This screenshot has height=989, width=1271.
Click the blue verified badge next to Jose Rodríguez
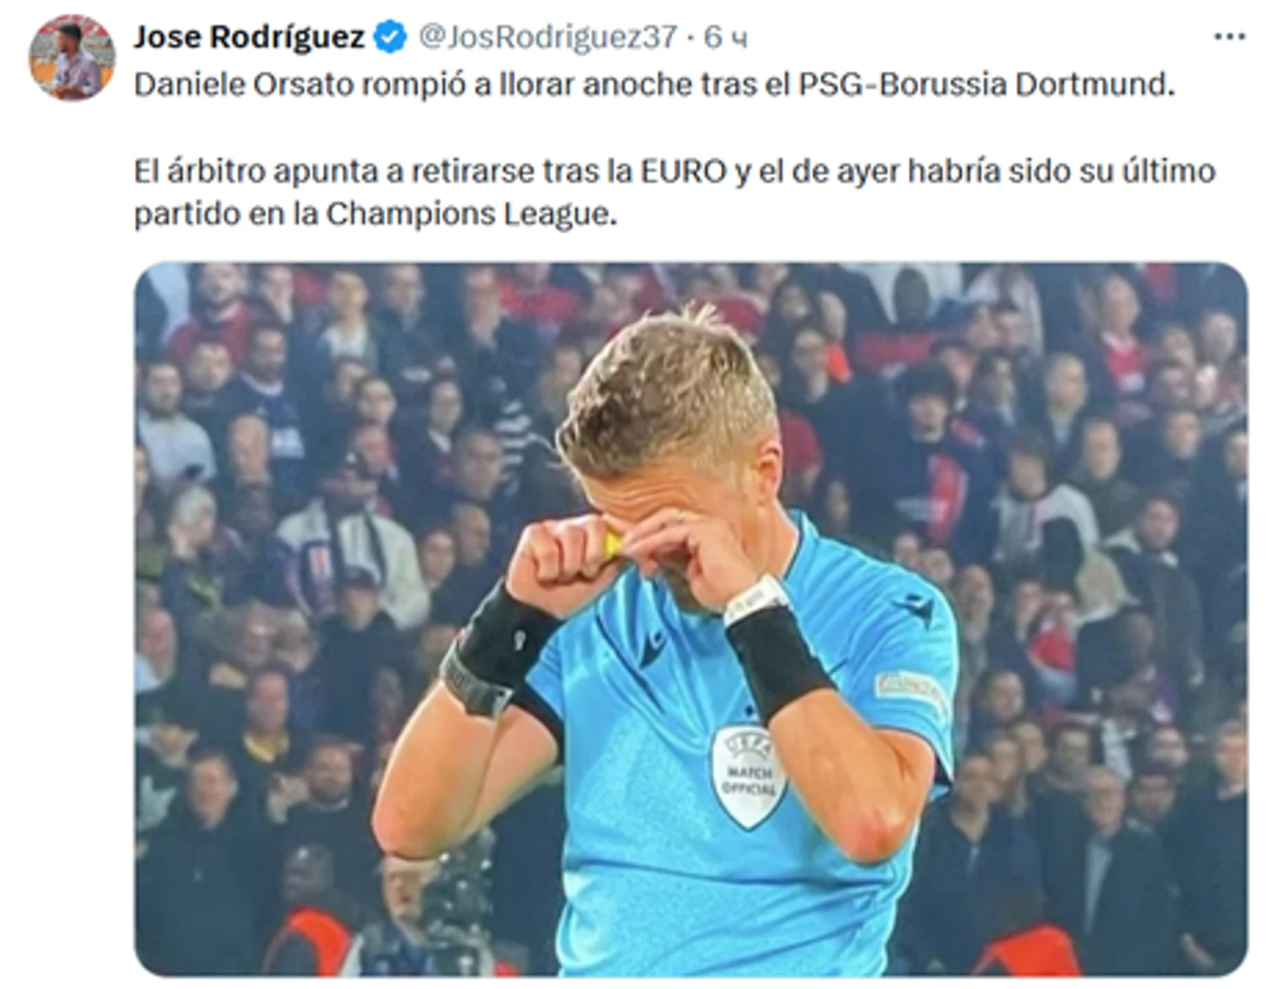click(x=390, y=37)
